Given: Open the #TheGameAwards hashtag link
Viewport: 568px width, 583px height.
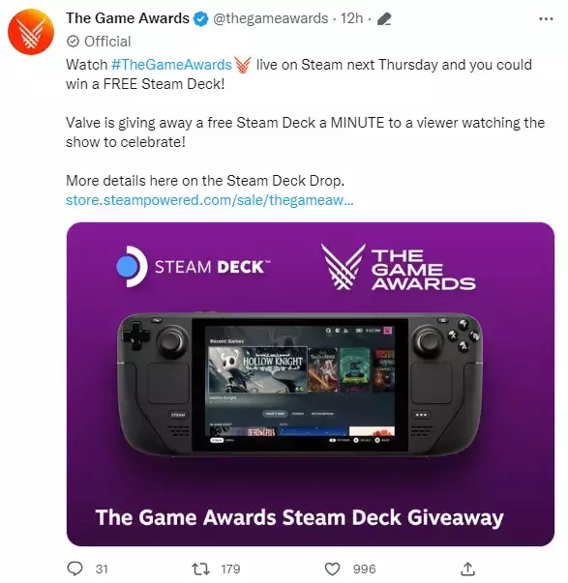Looking at the screenshot, I should (171, 65).
